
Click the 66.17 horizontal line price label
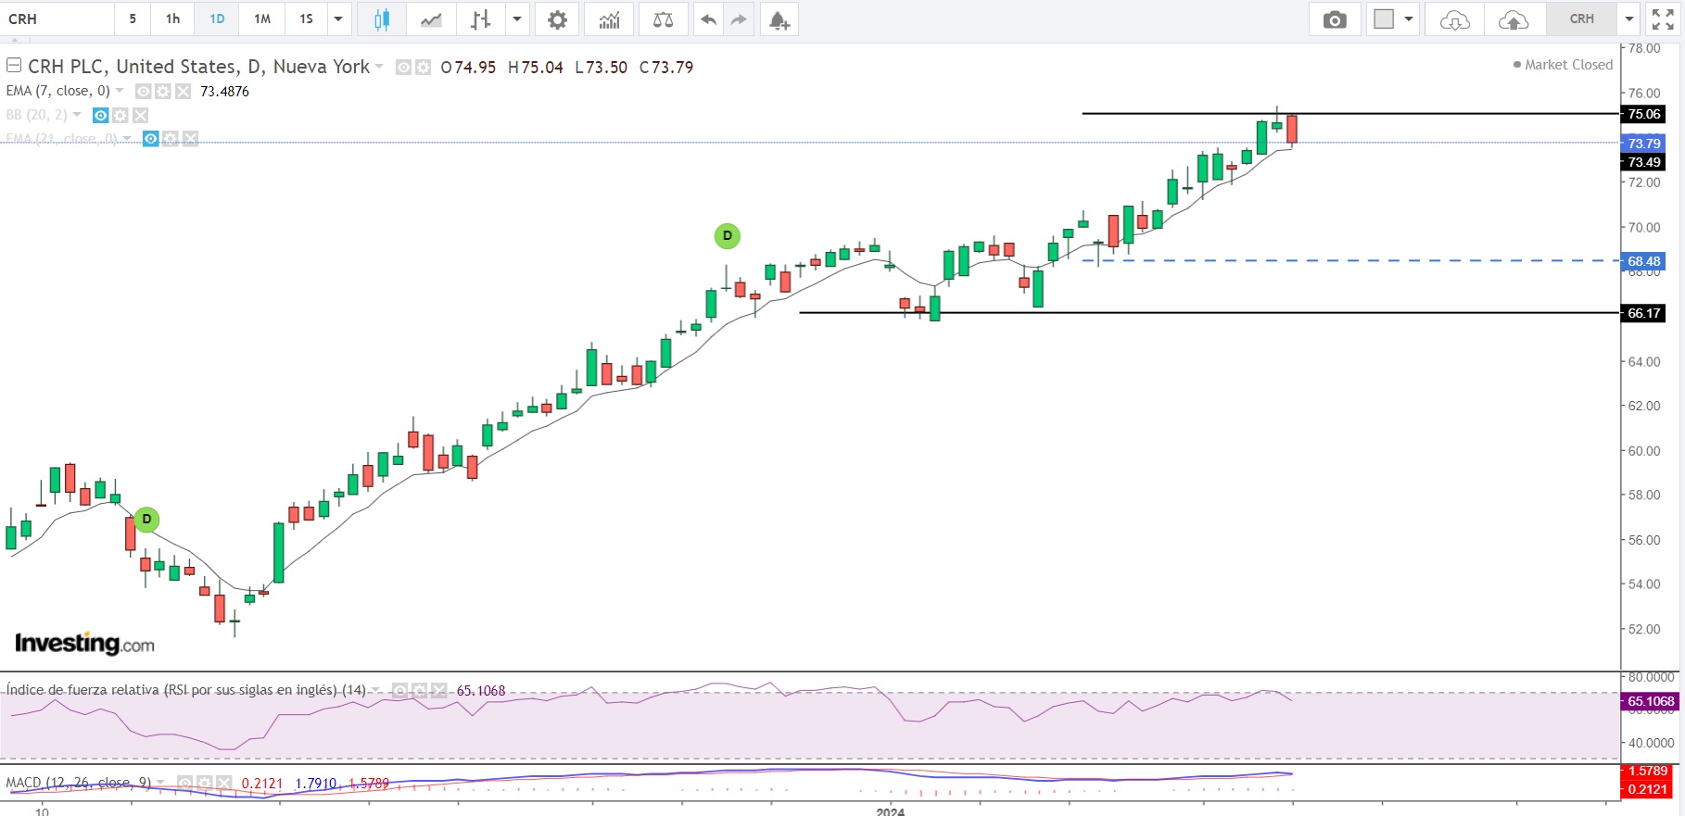click(1644, 313)
